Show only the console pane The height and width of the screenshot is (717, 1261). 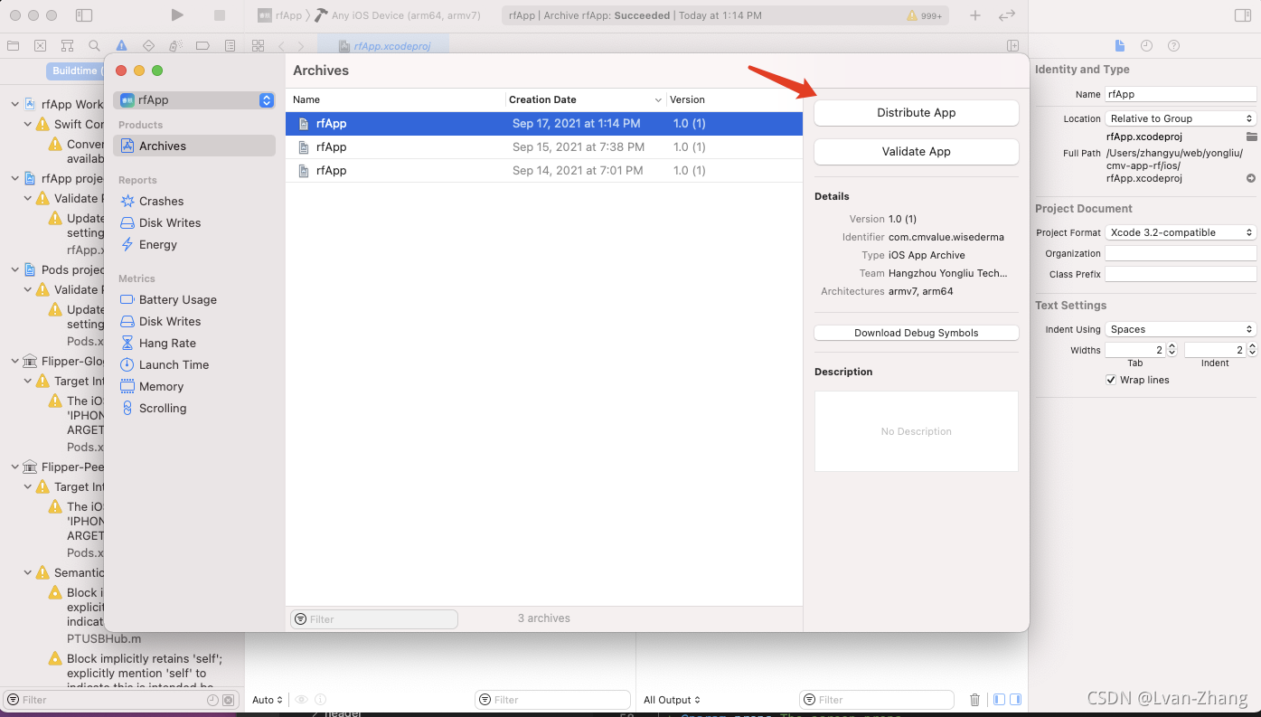(1015, 700)
